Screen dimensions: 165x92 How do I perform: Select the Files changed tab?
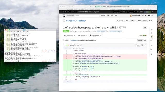coord(95,36)
